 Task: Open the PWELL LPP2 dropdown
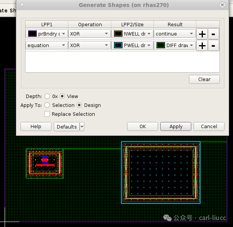133,46
